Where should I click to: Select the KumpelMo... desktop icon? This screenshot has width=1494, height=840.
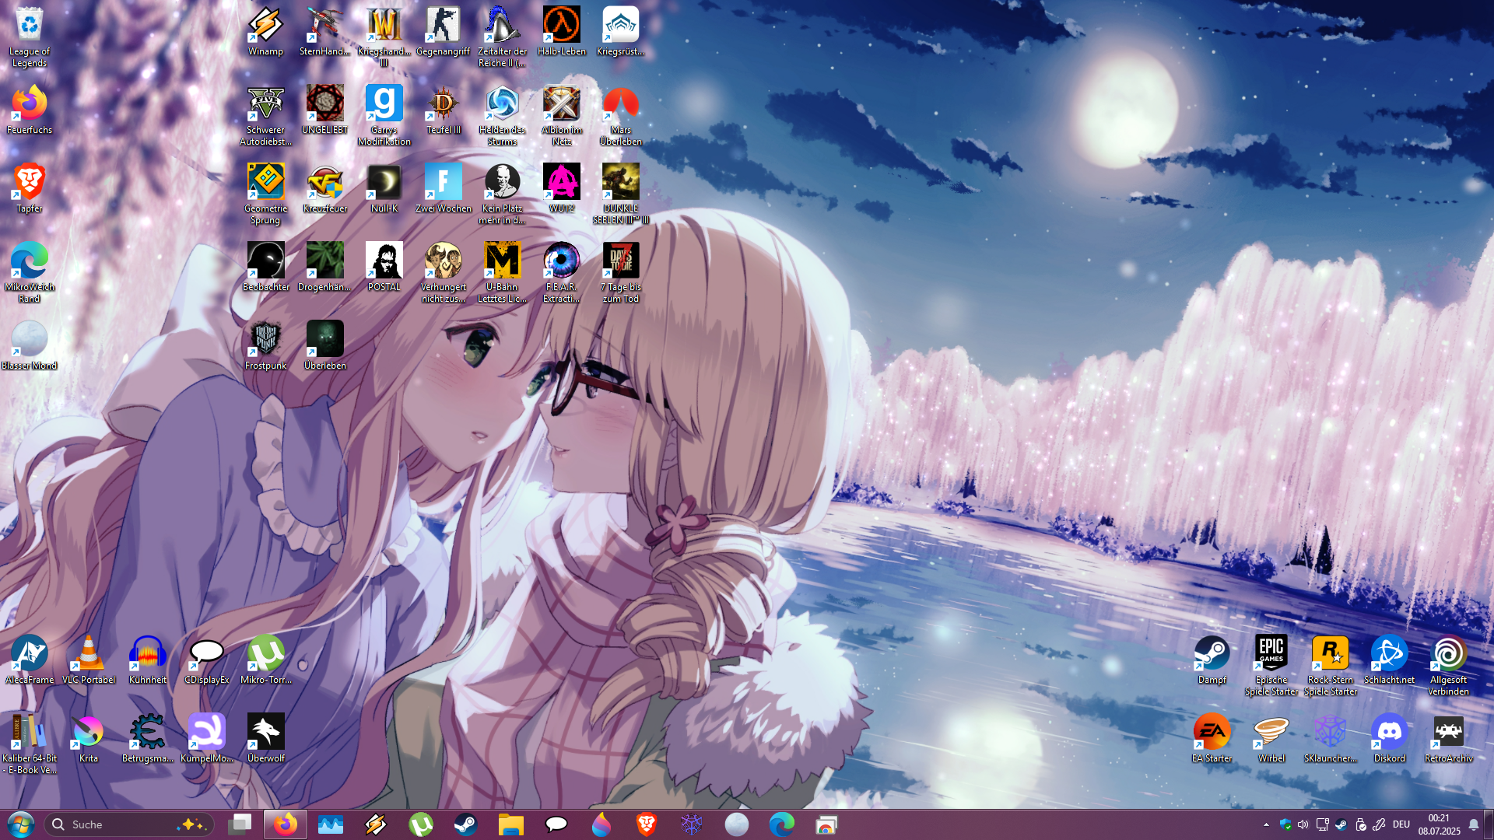coord(207,738)
